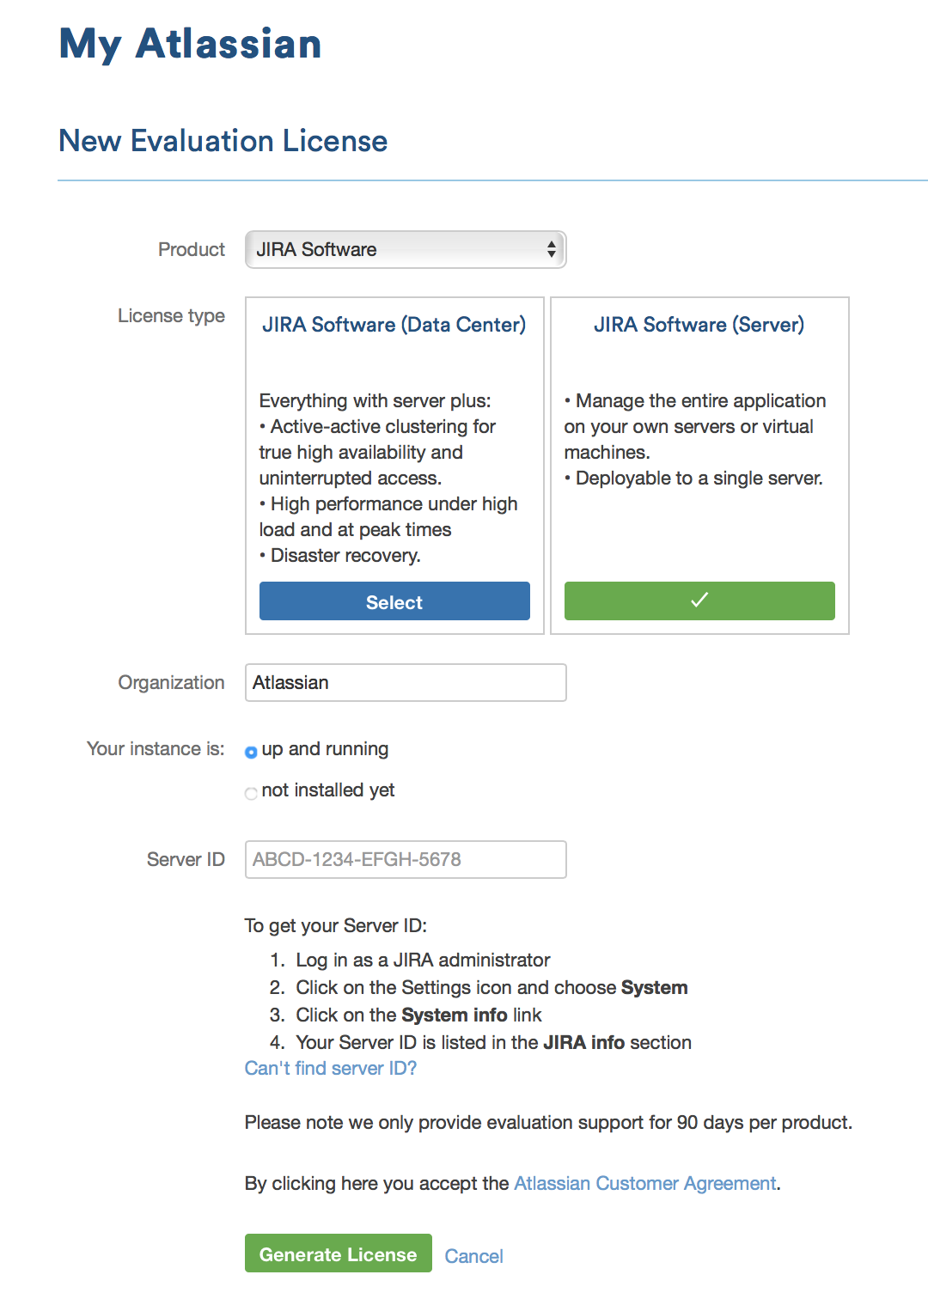Click the green checkmark on the Server license
Image resolution: width=928 pixels, height=1299 pixels.
[x=699, y=601]
